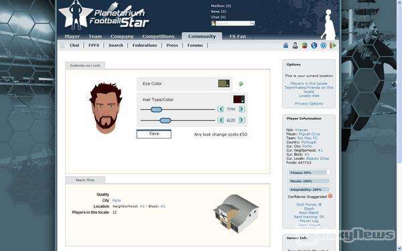402x251 pixels.
Task: Click the player face avatar preview
Action: [x=106, y=108]
